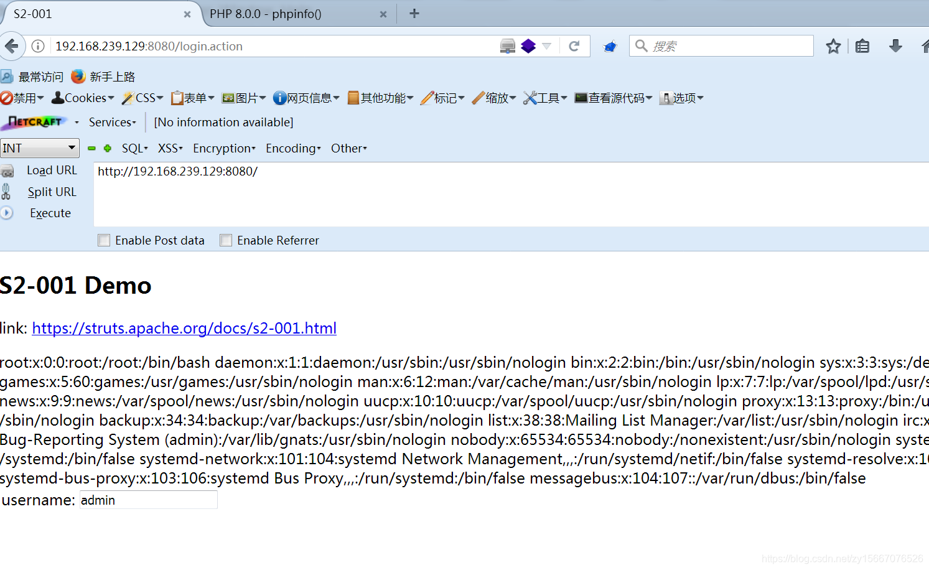The image size is (929, 570).
Task: Expand the Other menu in HackBar
Action: [349, 148]
